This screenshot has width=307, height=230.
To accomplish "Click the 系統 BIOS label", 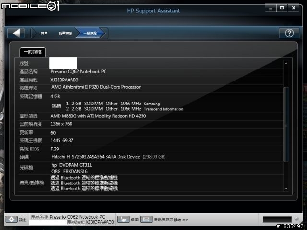I will [29, 149].
